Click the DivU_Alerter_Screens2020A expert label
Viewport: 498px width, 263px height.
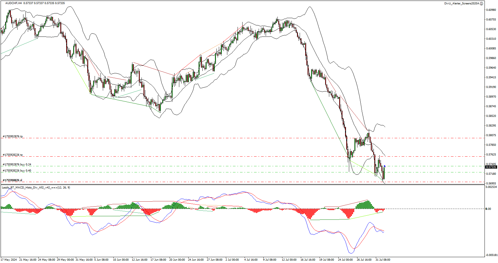pos(461,4)
